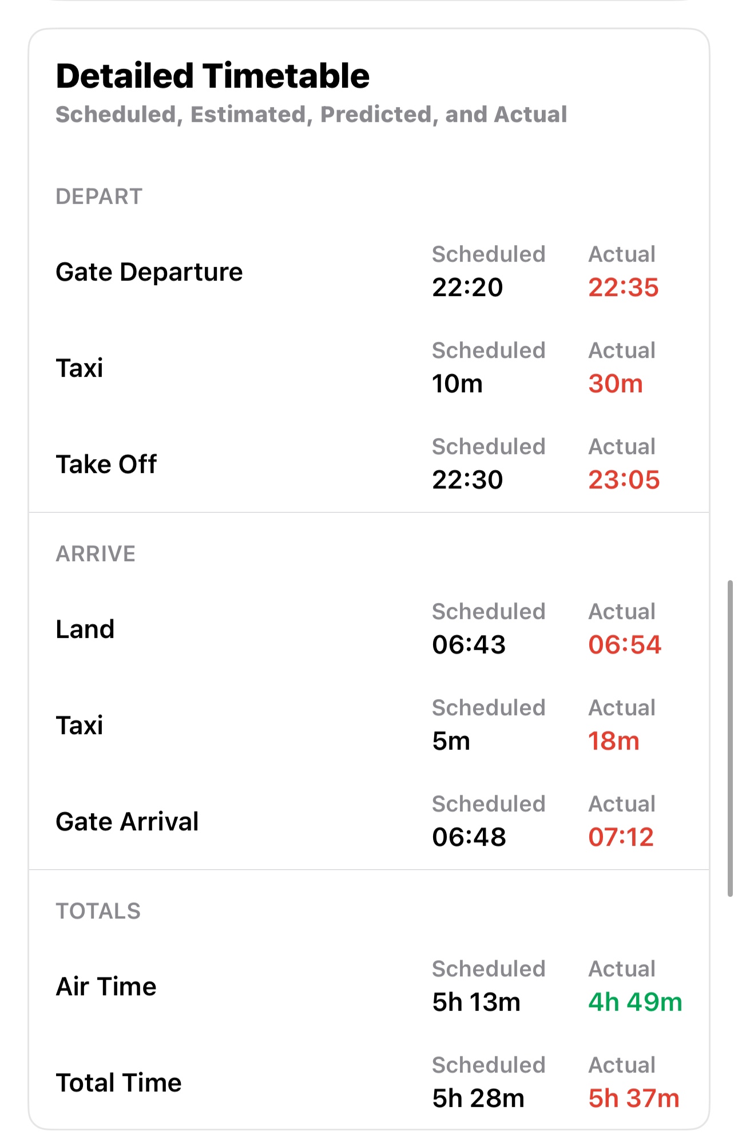Select actual air time 4h 49m
Image resolution: width=738 pixels, height=1143 pixels.
636,1002
